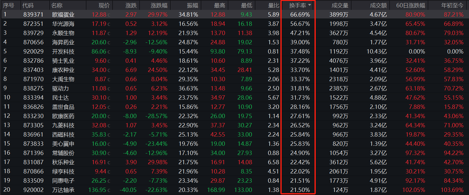
Task: Sort by the 成交额 column header
Action: pyautogui.click(x=378, y=5)
